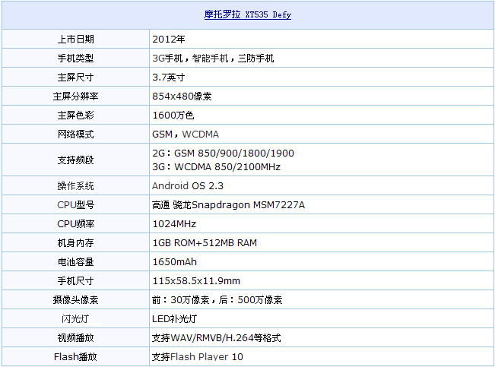Screen dimensions: 495x367
Task: Select the 3.7英寸 screen size value
Action: (x=169, y=77)
